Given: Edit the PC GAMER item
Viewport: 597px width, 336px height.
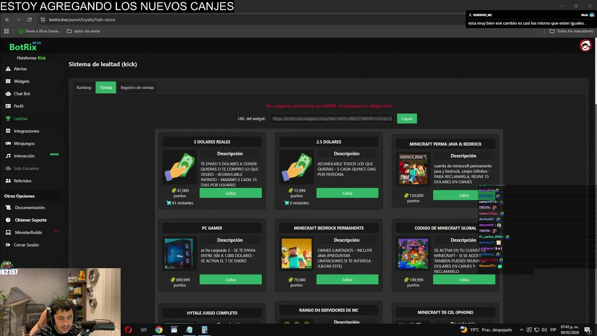Looking at the screenshot, I should click(230, 280).
